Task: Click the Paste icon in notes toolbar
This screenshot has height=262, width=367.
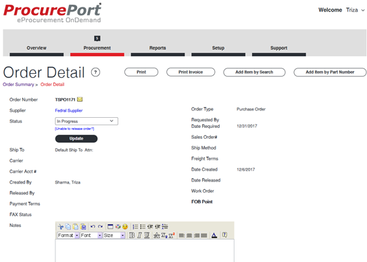Action: (76, 227)
